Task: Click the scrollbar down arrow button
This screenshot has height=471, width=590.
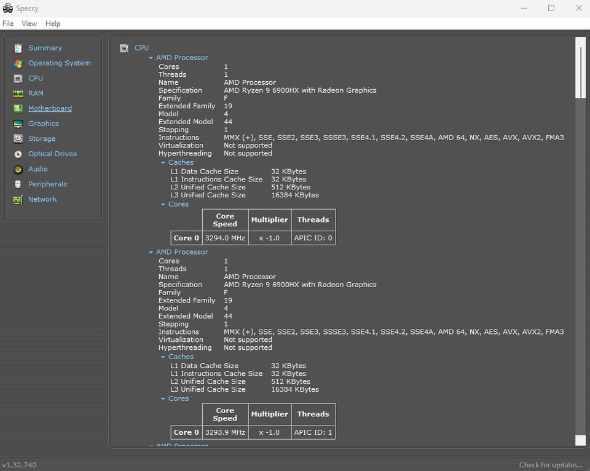Action: 581,440
